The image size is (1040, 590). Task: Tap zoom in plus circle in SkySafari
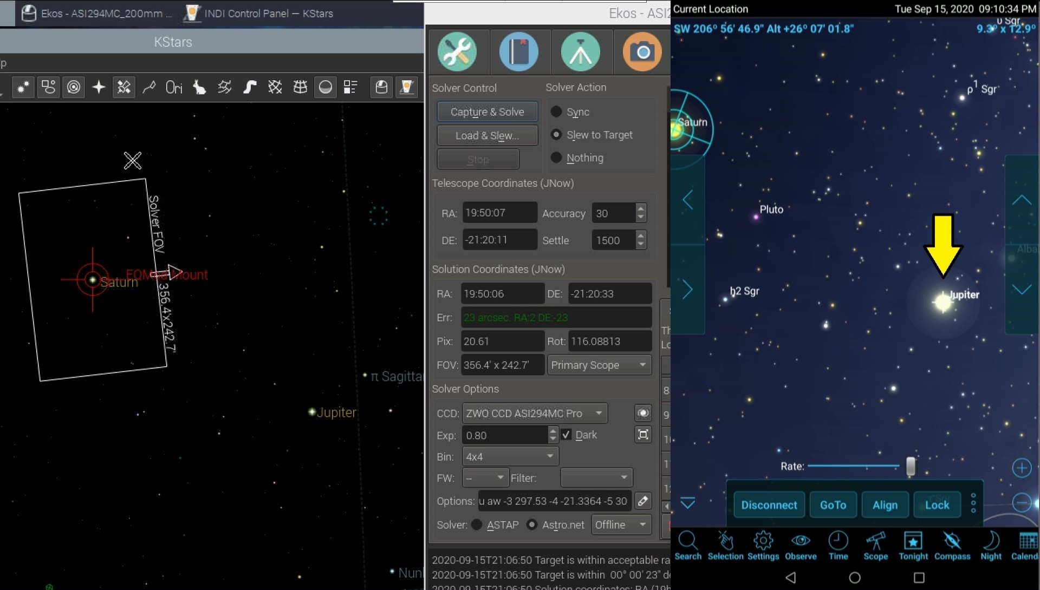coord(1022,468)
